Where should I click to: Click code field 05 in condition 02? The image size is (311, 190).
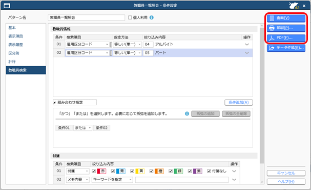148,53
